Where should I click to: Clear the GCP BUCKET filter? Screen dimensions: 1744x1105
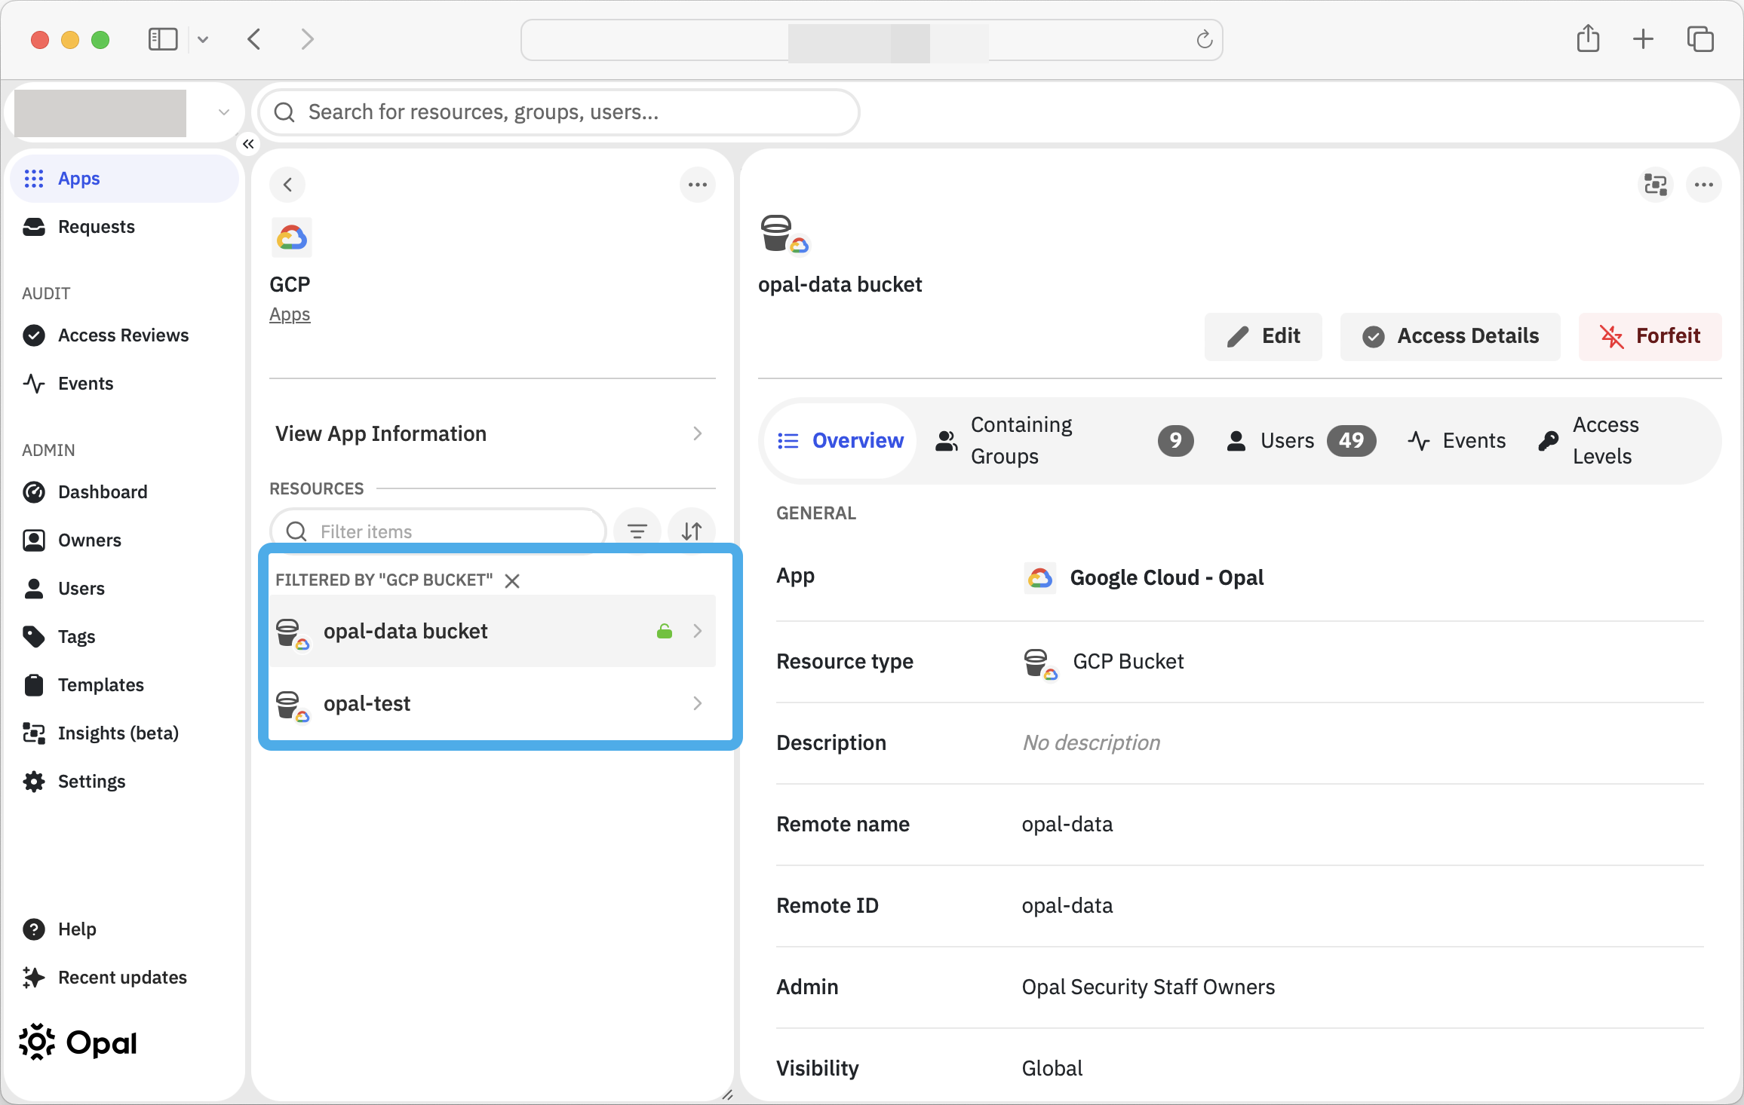(512, 580)
